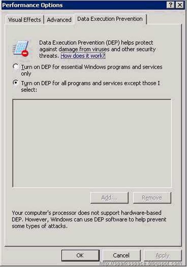Viewport: 187px width, 267px height.
Task: Open the 'How does it work?' link
Action: click(83, 56)
